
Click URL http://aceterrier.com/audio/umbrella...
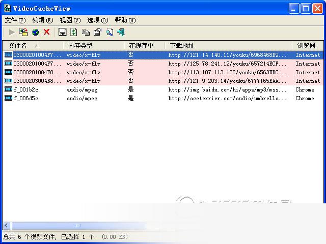coord(227,98)
